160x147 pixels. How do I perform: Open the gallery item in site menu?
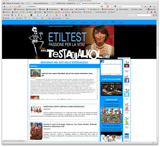pos(73,22)
